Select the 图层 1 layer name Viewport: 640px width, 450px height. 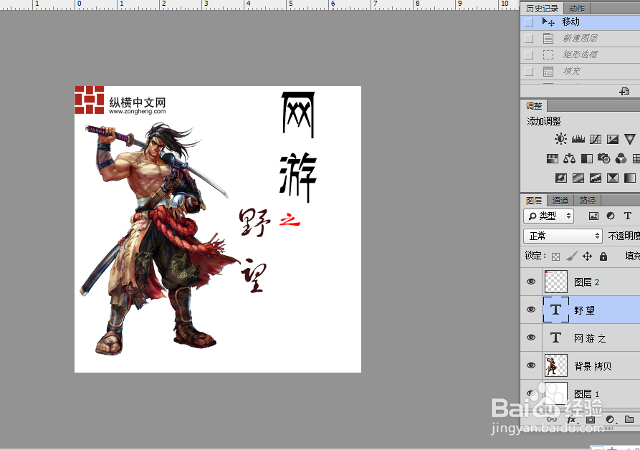tap(586, 393)
